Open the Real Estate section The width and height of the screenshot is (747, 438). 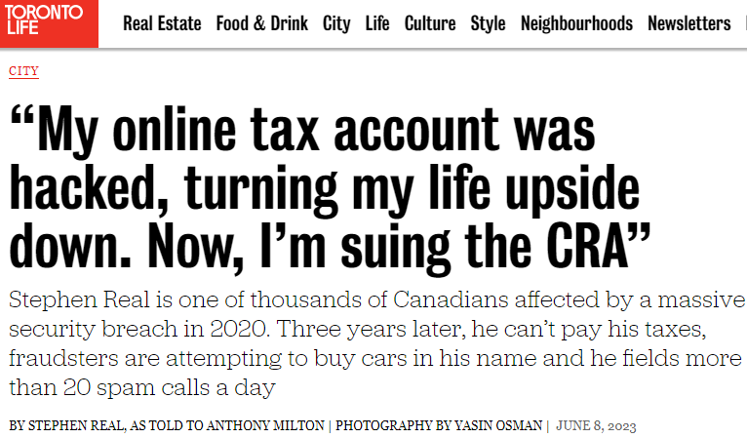[x=162, y=23]
